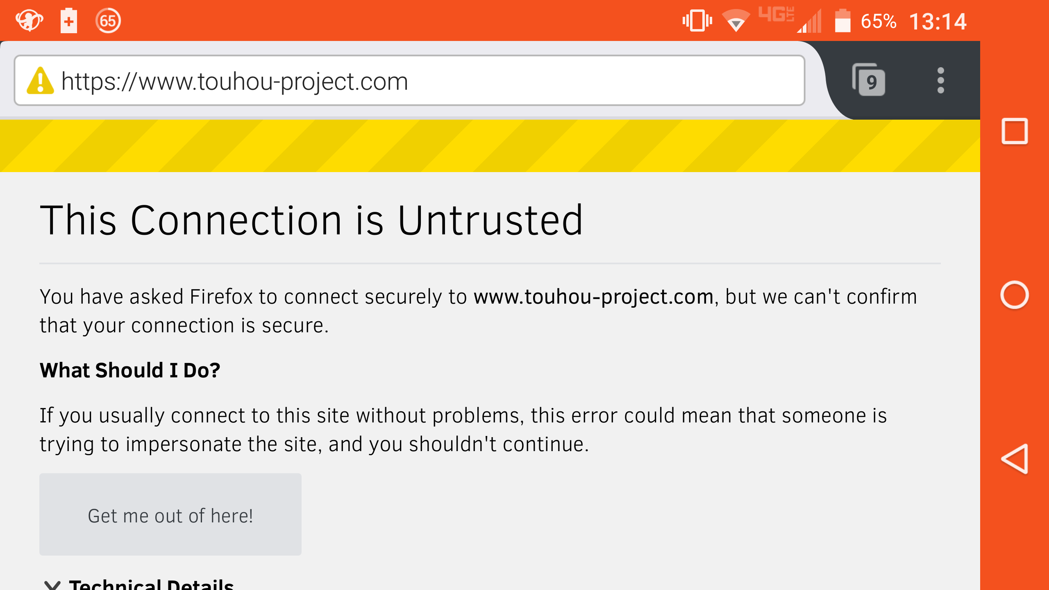Tap the bold www.touhou-project.com text in message
Image resolution: width=1049 pixels, height=590 pixels.
click(x=593, y=297)
